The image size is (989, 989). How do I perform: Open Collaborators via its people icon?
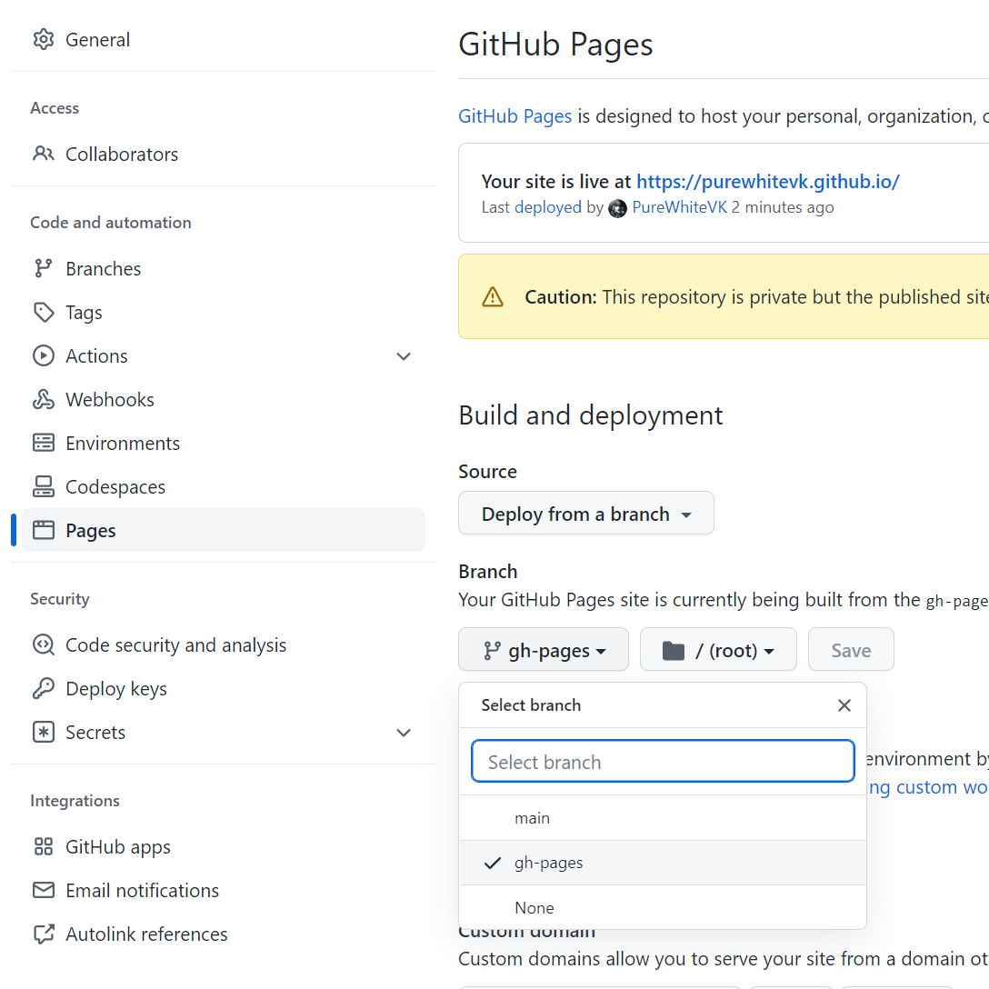pos(43,154)
